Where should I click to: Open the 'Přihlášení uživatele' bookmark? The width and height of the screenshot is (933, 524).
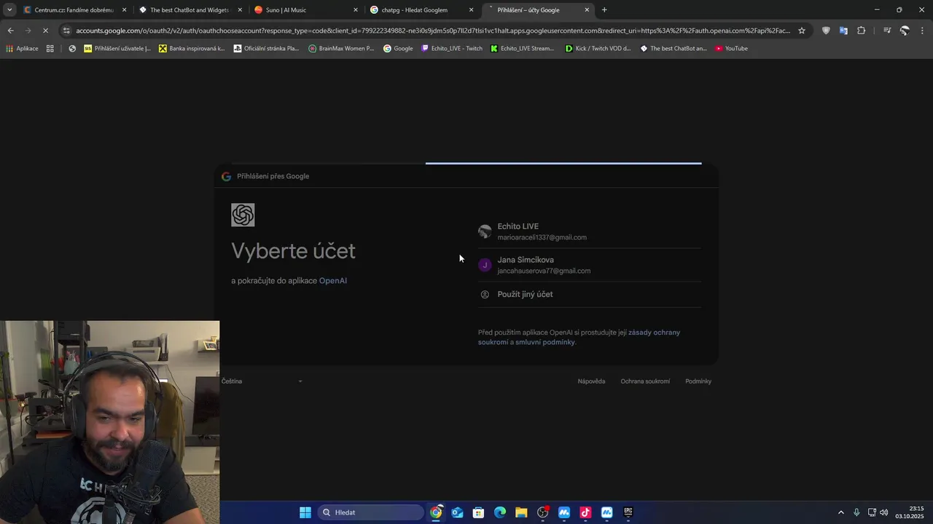[117, 49]
